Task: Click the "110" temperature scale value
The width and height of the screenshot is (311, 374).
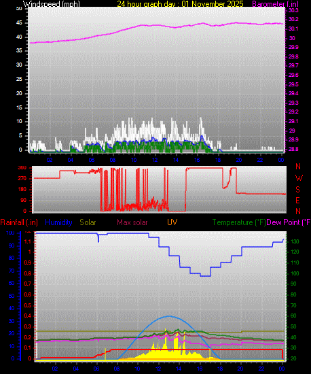Action: (295, 263)
